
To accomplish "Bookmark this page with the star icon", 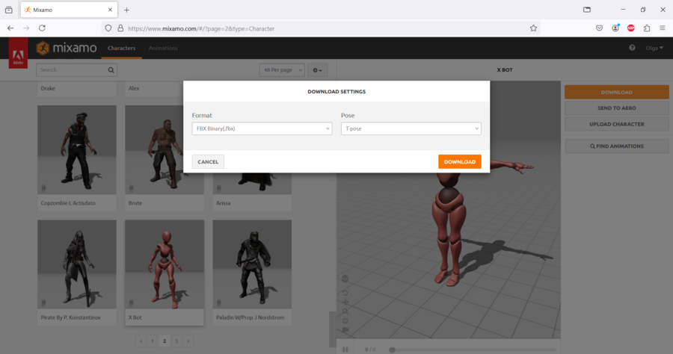I will [533, 28].
